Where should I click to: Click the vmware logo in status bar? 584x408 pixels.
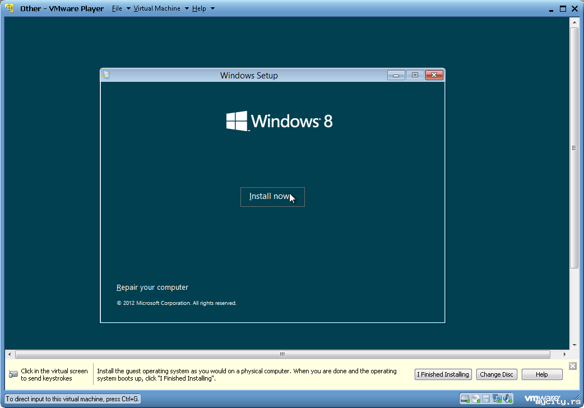[x=542, y=398]
